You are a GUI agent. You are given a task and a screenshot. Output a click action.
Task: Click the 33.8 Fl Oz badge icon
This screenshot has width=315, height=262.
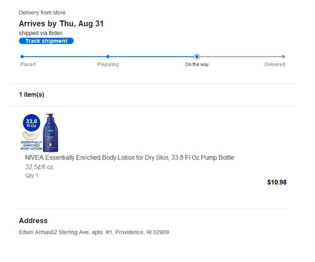(x=31, y=123)
